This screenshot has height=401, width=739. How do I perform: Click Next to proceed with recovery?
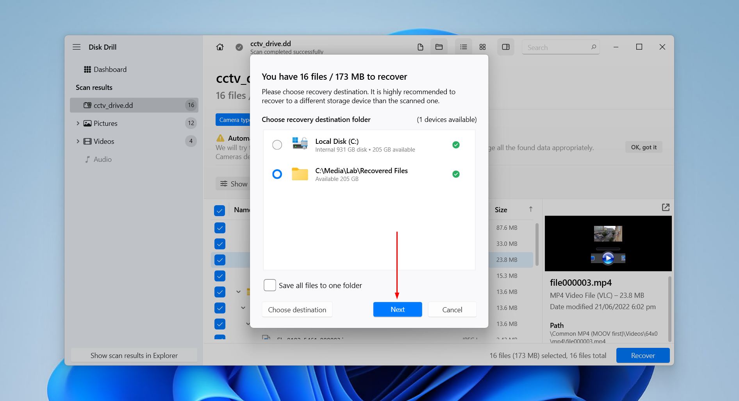(398, 310)
